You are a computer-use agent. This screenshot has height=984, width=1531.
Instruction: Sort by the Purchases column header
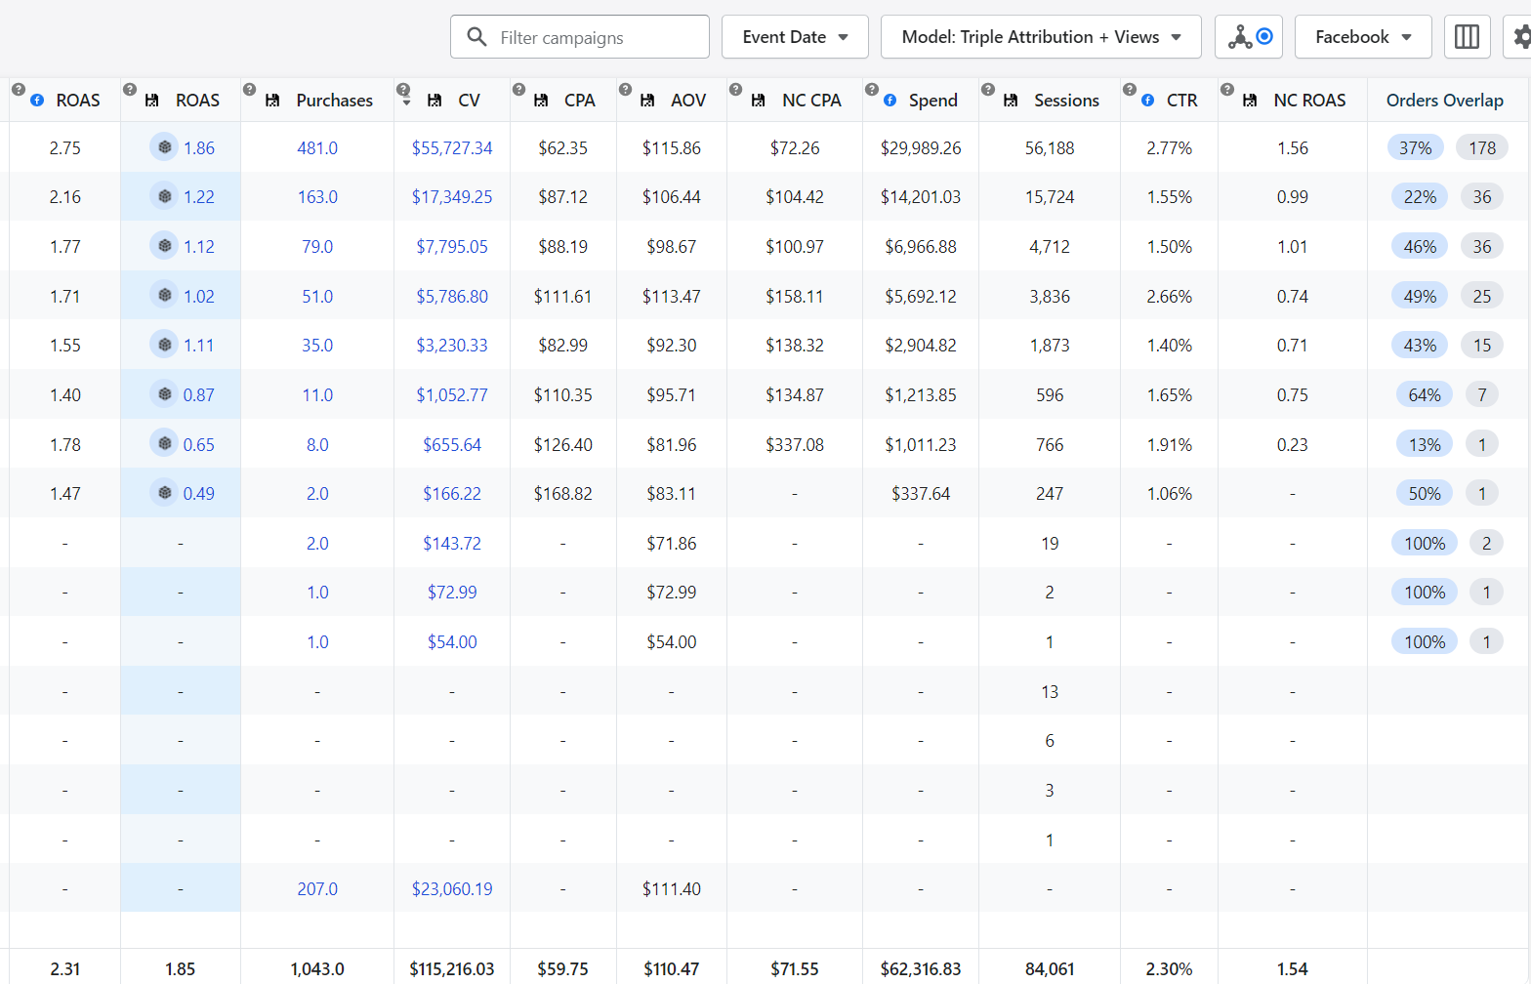click(334, 101)
